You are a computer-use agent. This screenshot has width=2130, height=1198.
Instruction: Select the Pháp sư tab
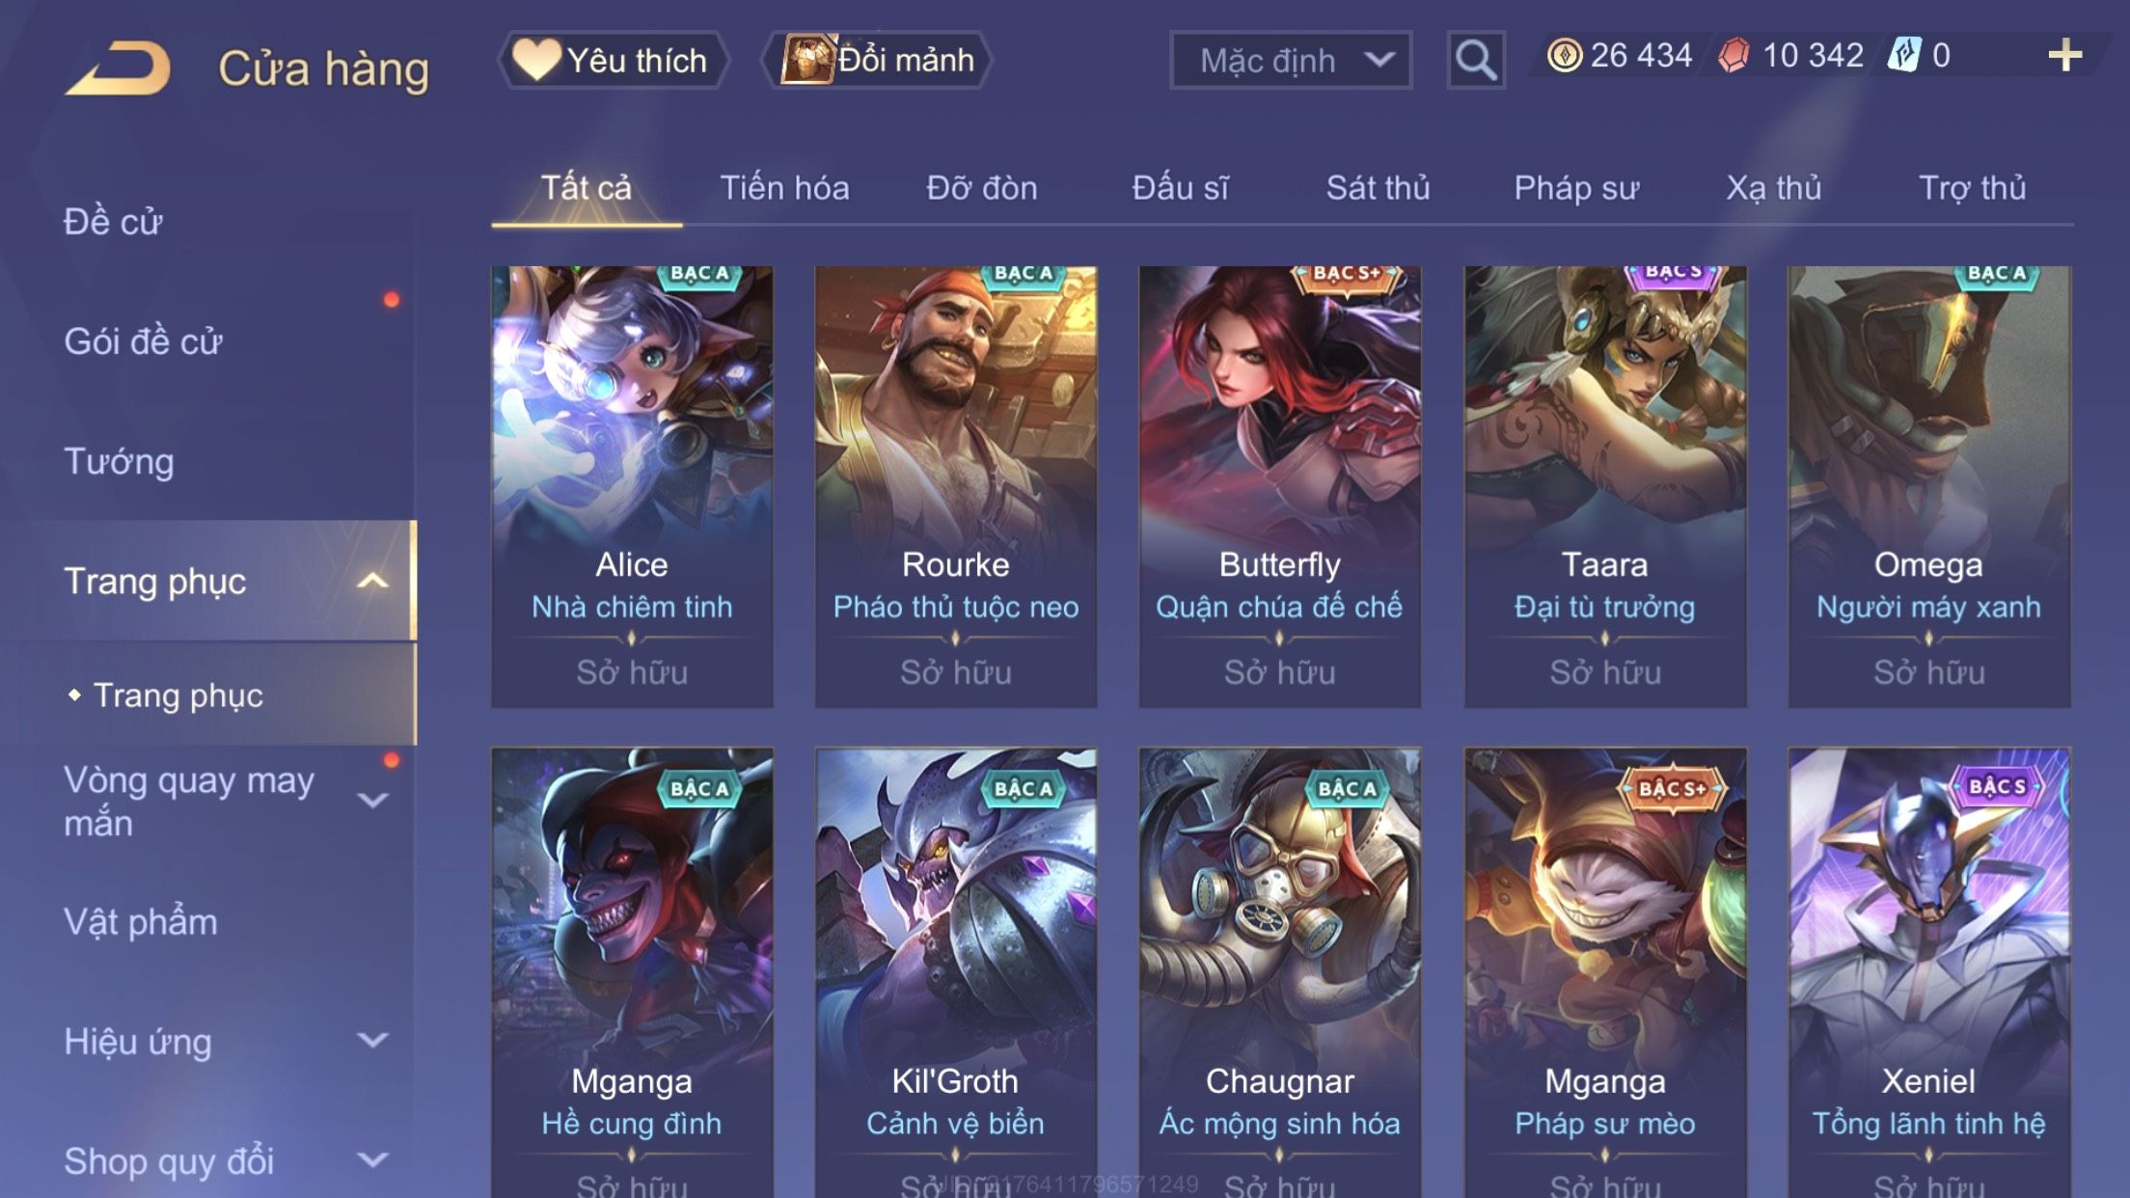tap(1576, 187)
